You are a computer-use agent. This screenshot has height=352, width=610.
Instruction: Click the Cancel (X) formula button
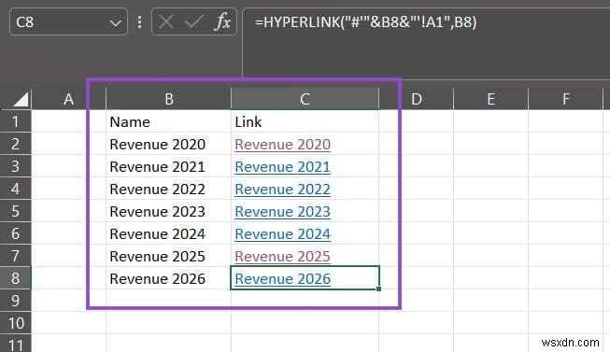point(166,22)
